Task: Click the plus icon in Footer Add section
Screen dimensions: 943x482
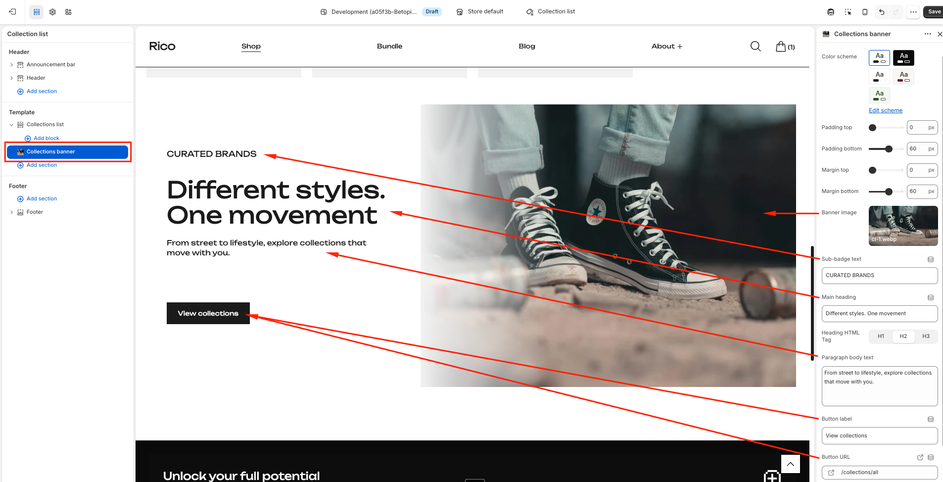Action: coord(20,199)
